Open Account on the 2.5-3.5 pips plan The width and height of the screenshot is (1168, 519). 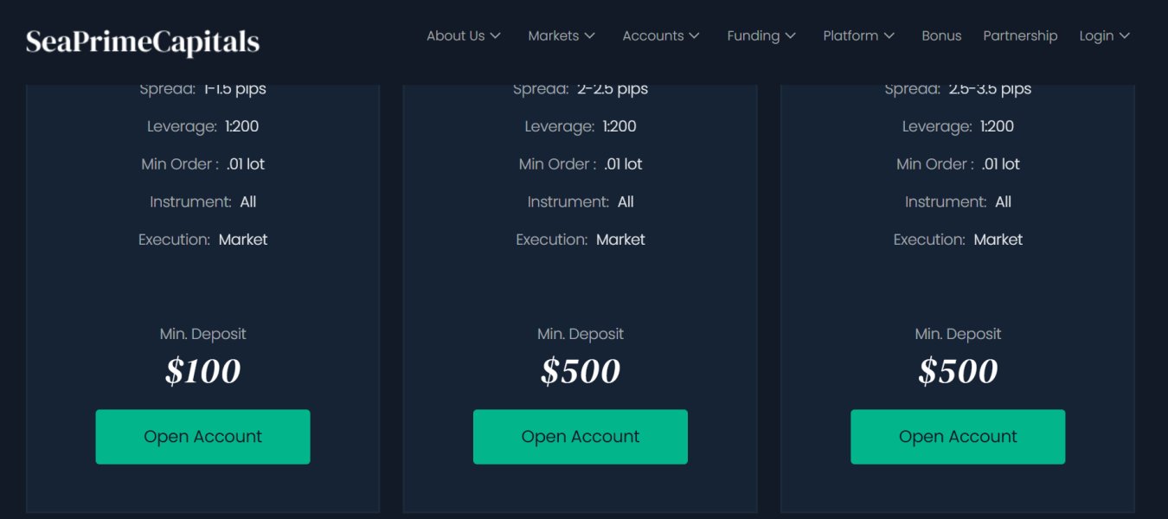958,437
